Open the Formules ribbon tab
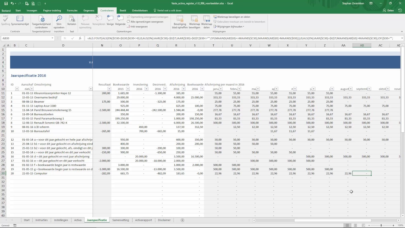The width and height of the screenshot is (405, 228). (x=72, y=10)
